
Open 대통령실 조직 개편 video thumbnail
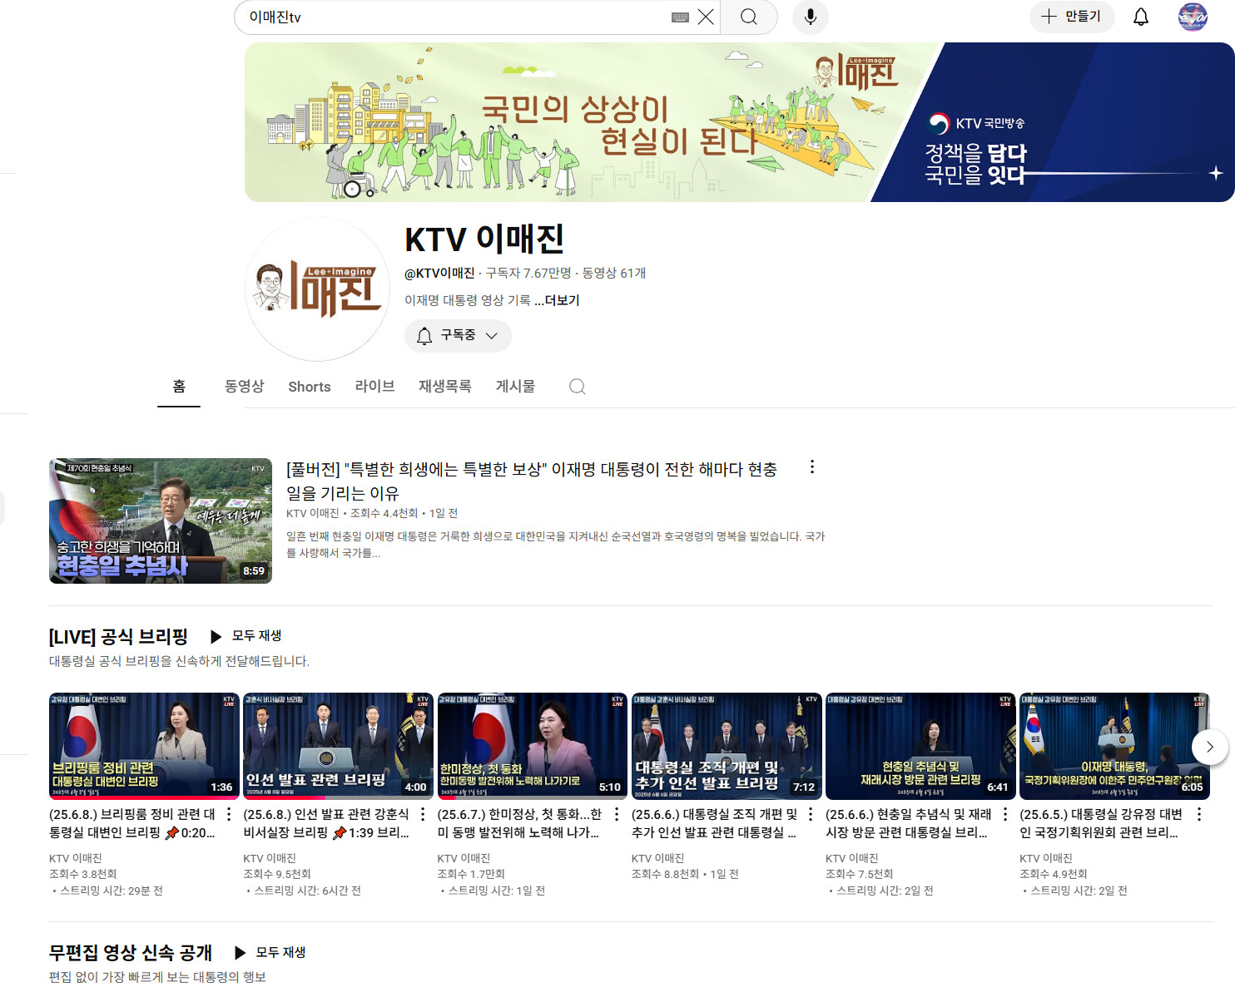click(727, 746)
